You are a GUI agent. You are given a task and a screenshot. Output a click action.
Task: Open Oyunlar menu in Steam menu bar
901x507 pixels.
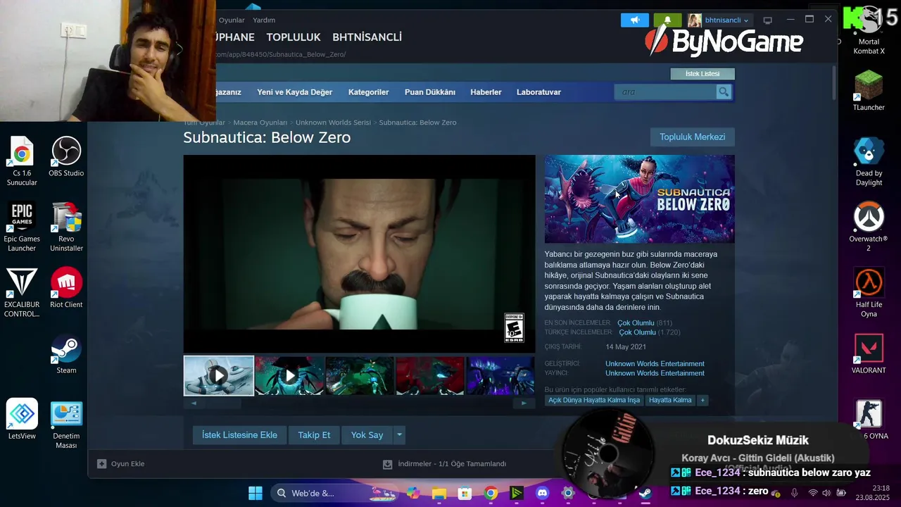pyautogui.click(x=232, y=20)
